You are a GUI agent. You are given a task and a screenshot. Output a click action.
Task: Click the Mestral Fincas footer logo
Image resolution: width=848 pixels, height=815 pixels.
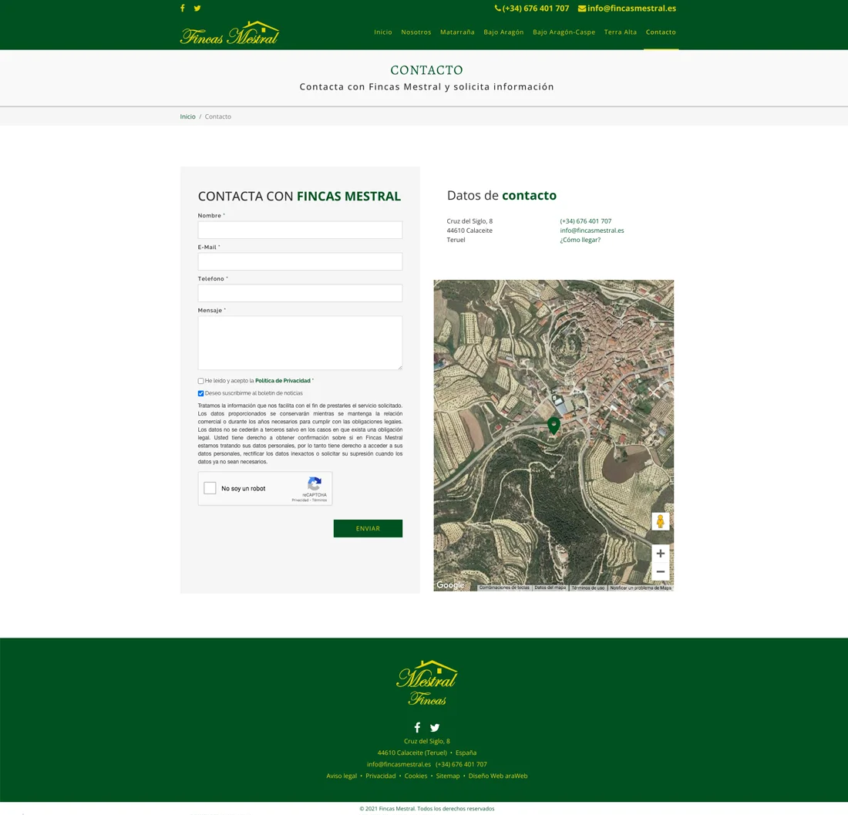427,683
